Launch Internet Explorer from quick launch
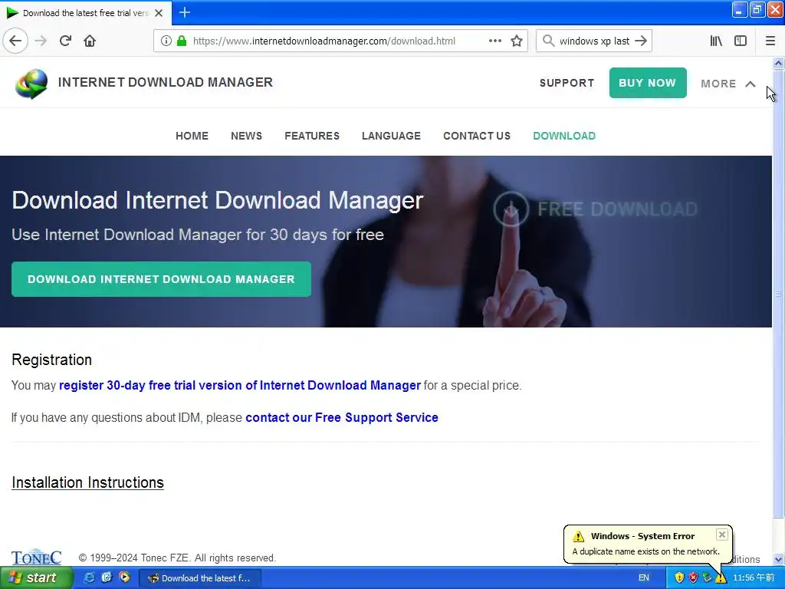The height and width of the screenshot is (589, 785). point(89,577)
